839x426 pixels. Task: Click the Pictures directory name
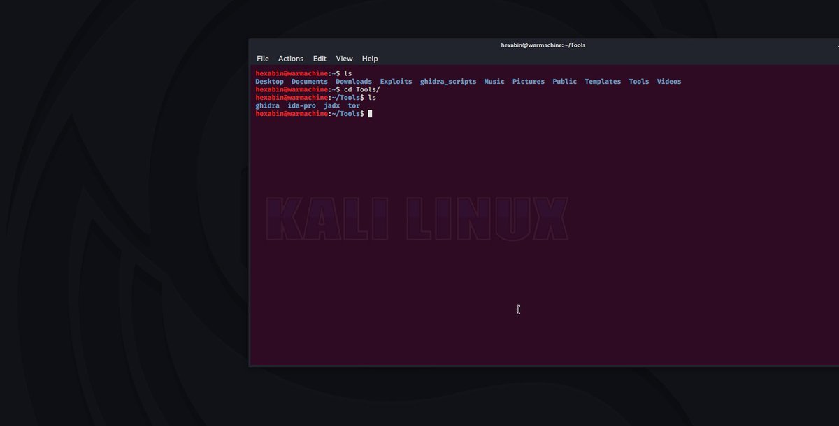click(x=529, y=82)
